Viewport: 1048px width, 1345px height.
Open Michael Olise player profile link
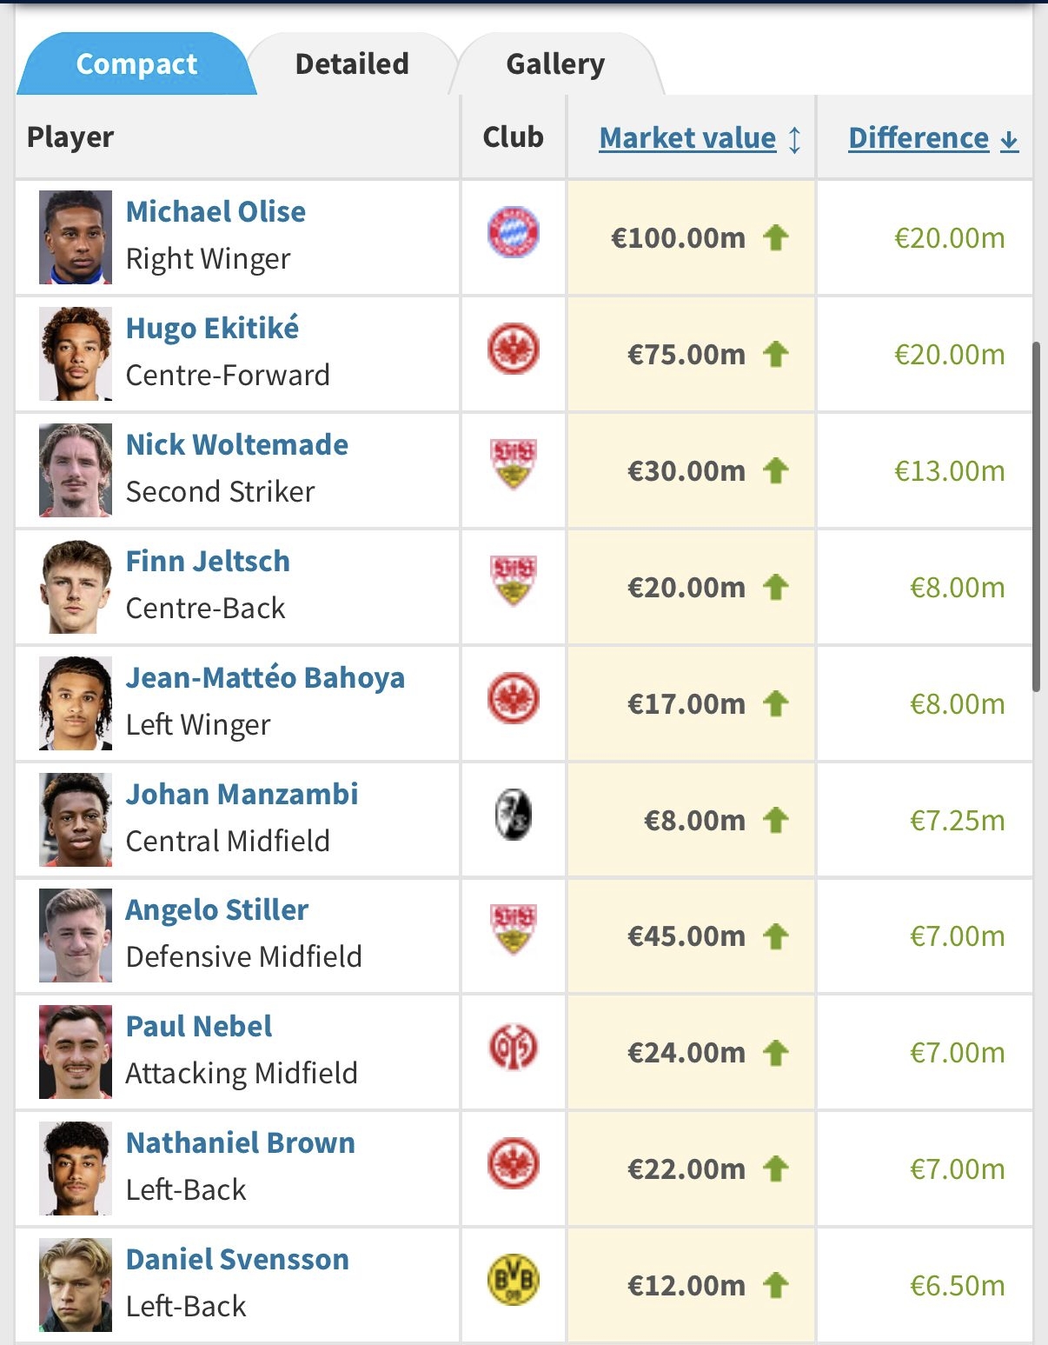click(x=216, y=212)
